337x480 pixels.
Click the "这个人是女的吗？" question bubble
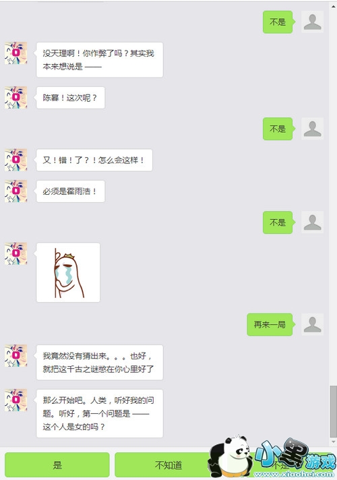[100, 413]
